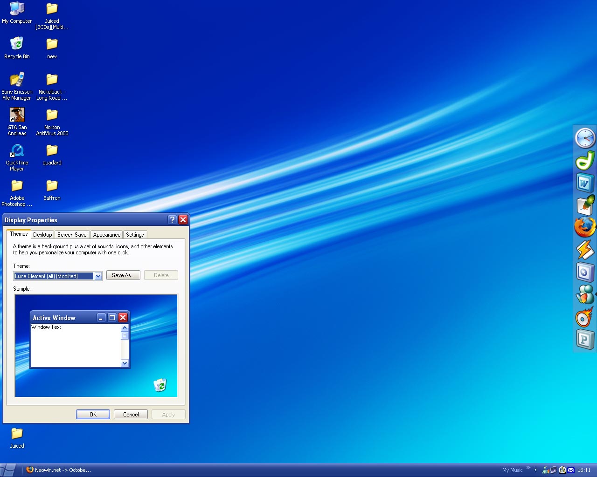This screenshot has width=597, height=477.
Task: Click Save As in Display Properties
Action: click(123, 275)
